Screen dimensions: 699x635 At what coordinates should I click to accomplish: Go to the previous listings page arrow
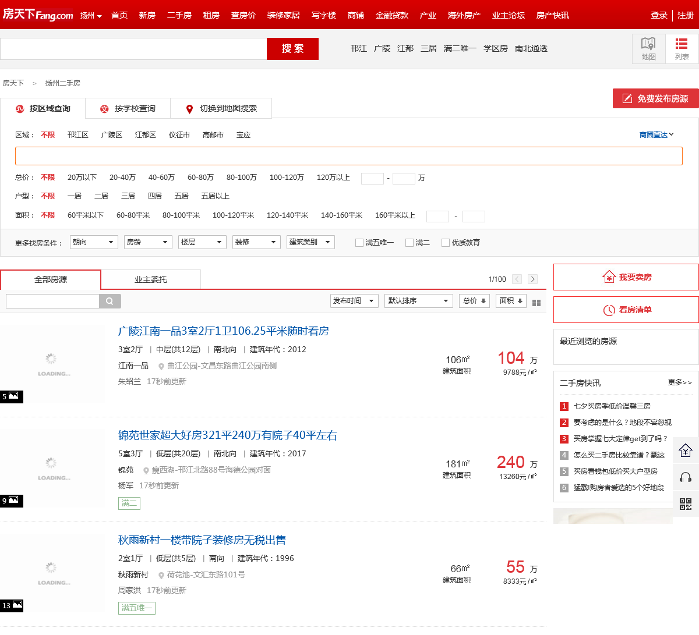pyautogui.click(x=517, y=279)
